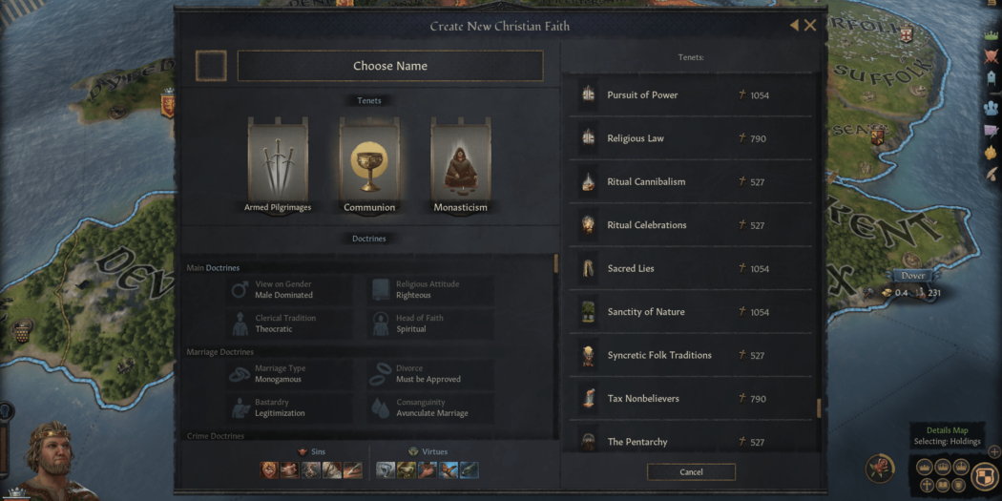Select the Communion chalice tenet banner

click(x=369, y=165)
